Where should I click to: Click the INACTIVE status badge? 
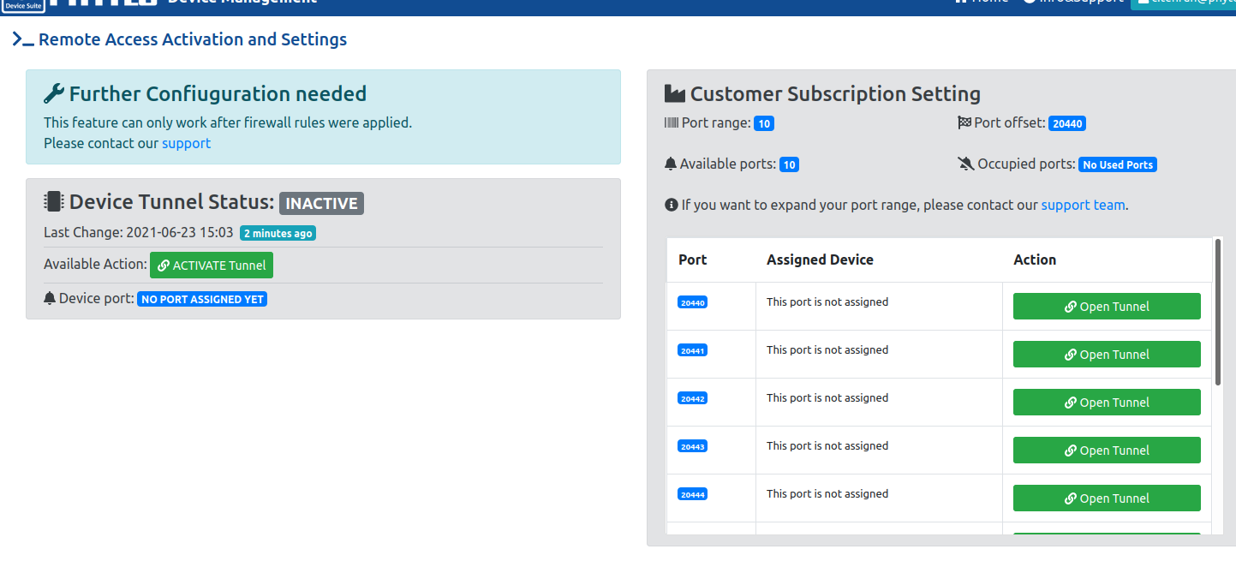tap(321, 203)
